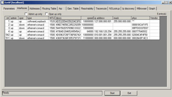Click the descr. column header
This screenshot has width=172, height=97.
68,18
